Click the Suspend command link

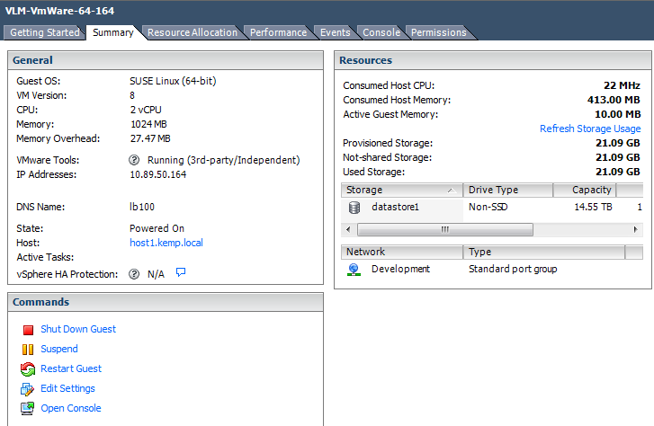(59, 349)
